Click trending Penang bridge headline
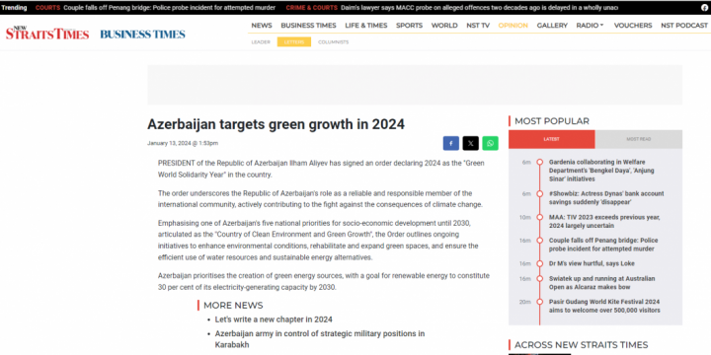This screenshot has width=711, height=355. (x=169, y=8)
